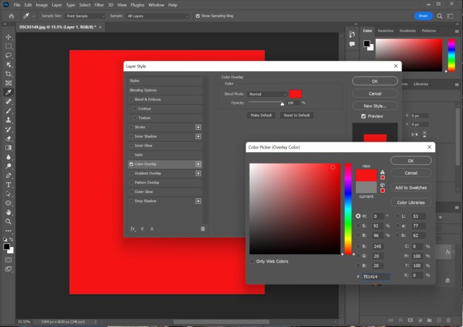Viewport: 463px width, 327px height.
Task: Click plus icon next to Stroke
Action: (198, 127)
